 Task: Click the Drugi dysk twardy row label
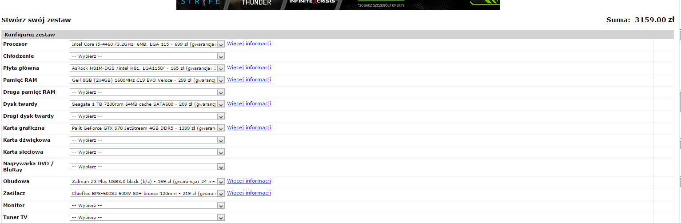28,116
